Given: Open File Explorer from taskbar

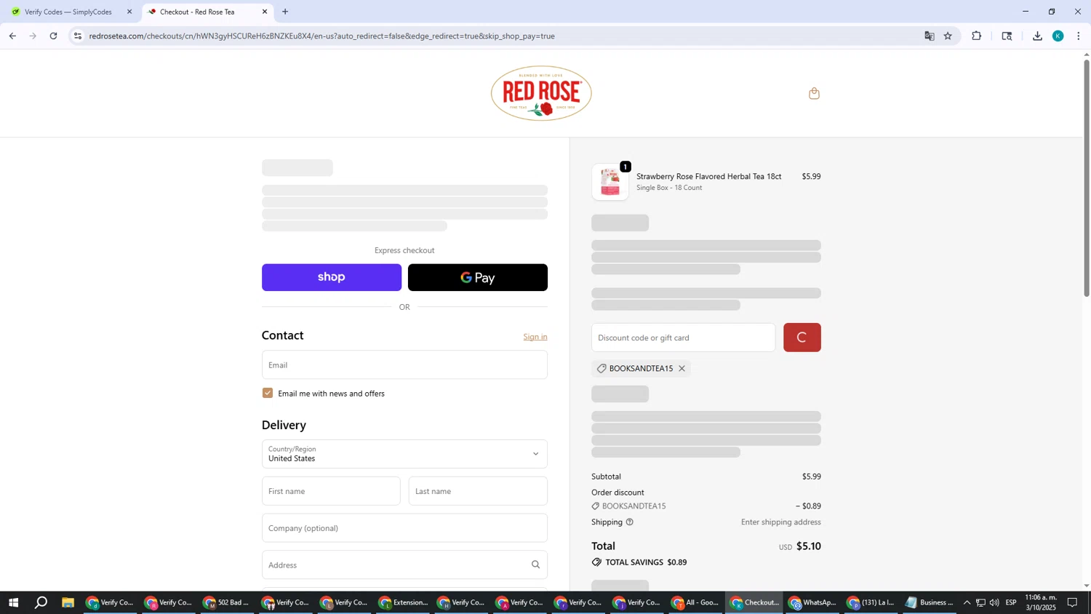Looking at the screenshot, I should [x=68, y=602].
